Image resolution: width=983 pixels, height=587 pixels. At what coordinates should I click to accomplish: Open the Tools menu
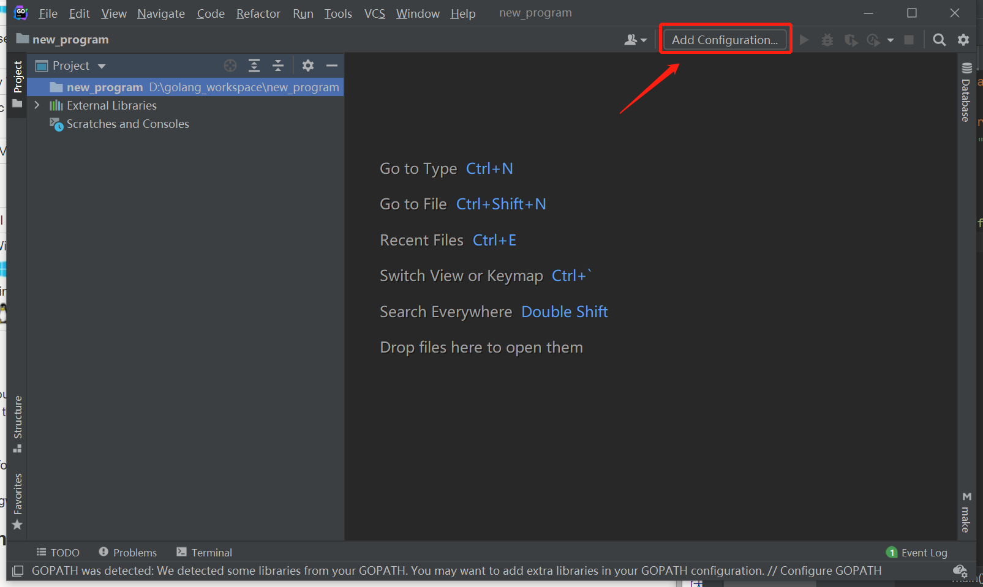338,13
